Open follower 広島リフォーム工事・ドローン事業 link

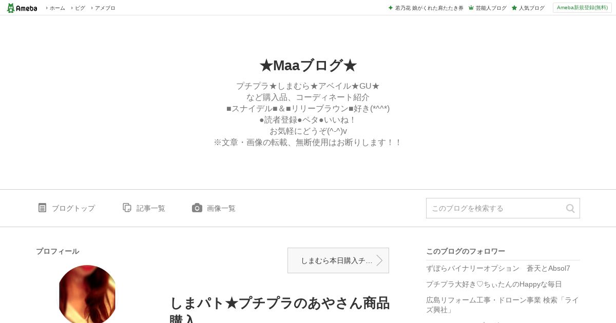click(x=503, y=305)
